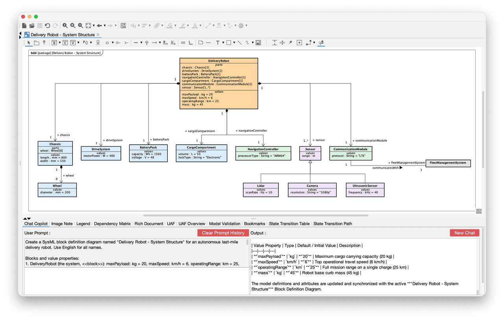This screenshot has height=320, width=504.
Task: Open the diagram overview icon at canvas corner
Action: coord(479,211)
